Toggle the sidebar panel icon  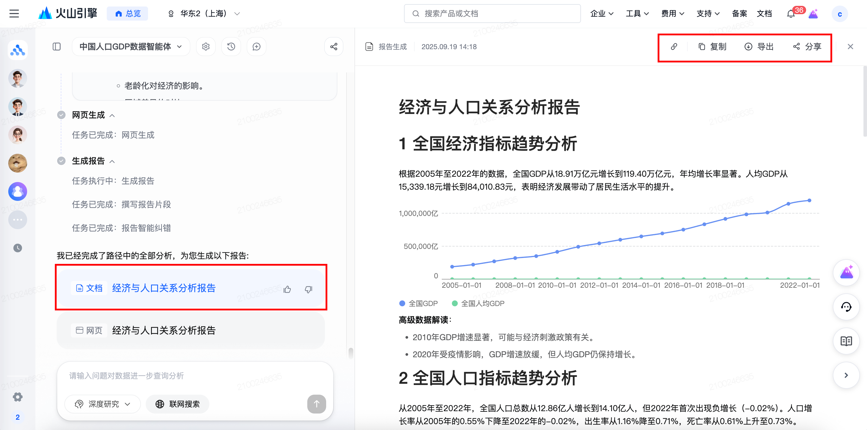coord(57,47)
